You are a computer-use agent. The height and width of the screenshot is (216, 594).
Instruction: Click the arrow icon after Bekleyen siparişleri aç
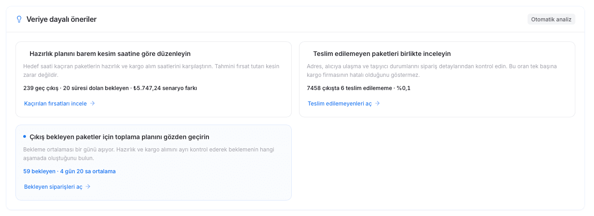coord(88,186)
